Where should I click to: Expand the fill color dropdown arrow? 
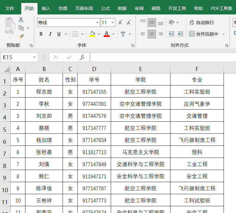point(99,34)
